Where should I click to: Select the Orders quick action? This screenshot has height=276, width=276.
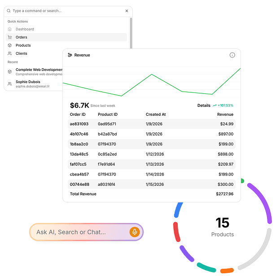[66, 37]
